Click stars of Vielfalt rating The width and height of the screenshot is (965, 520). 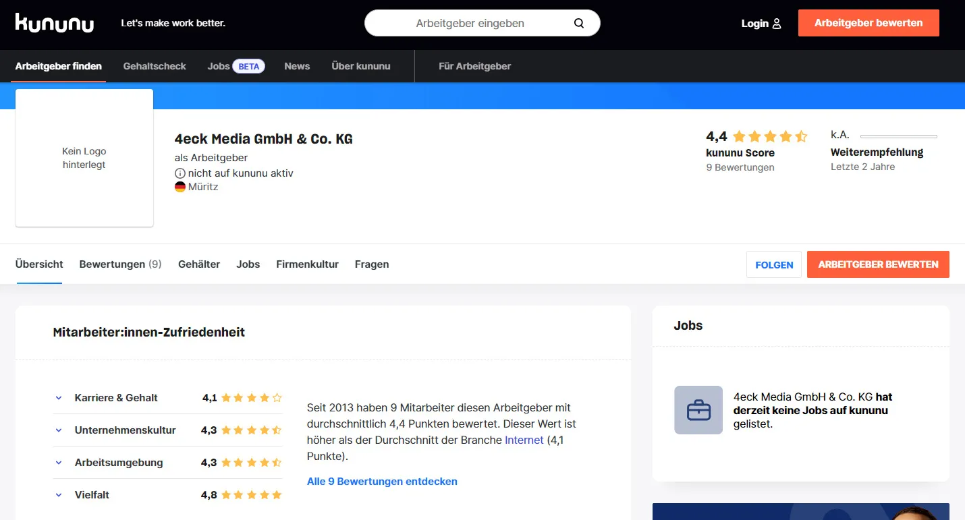coord(252,495)
